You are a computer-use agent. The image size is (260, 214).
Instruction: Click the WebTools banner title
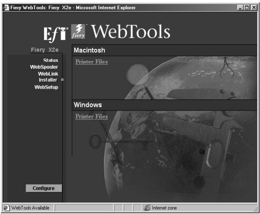[x=131, y=31]
